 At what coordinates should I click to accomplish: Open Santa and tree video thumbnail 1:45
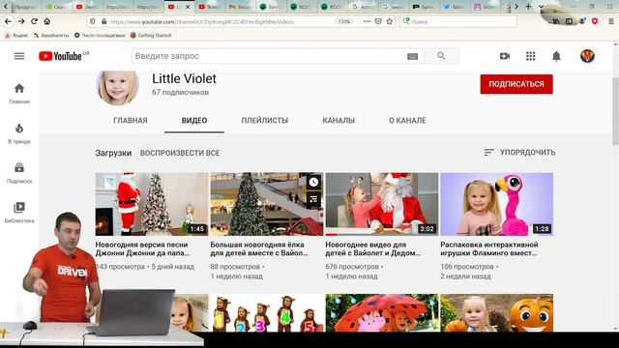[x=152, y=204]
